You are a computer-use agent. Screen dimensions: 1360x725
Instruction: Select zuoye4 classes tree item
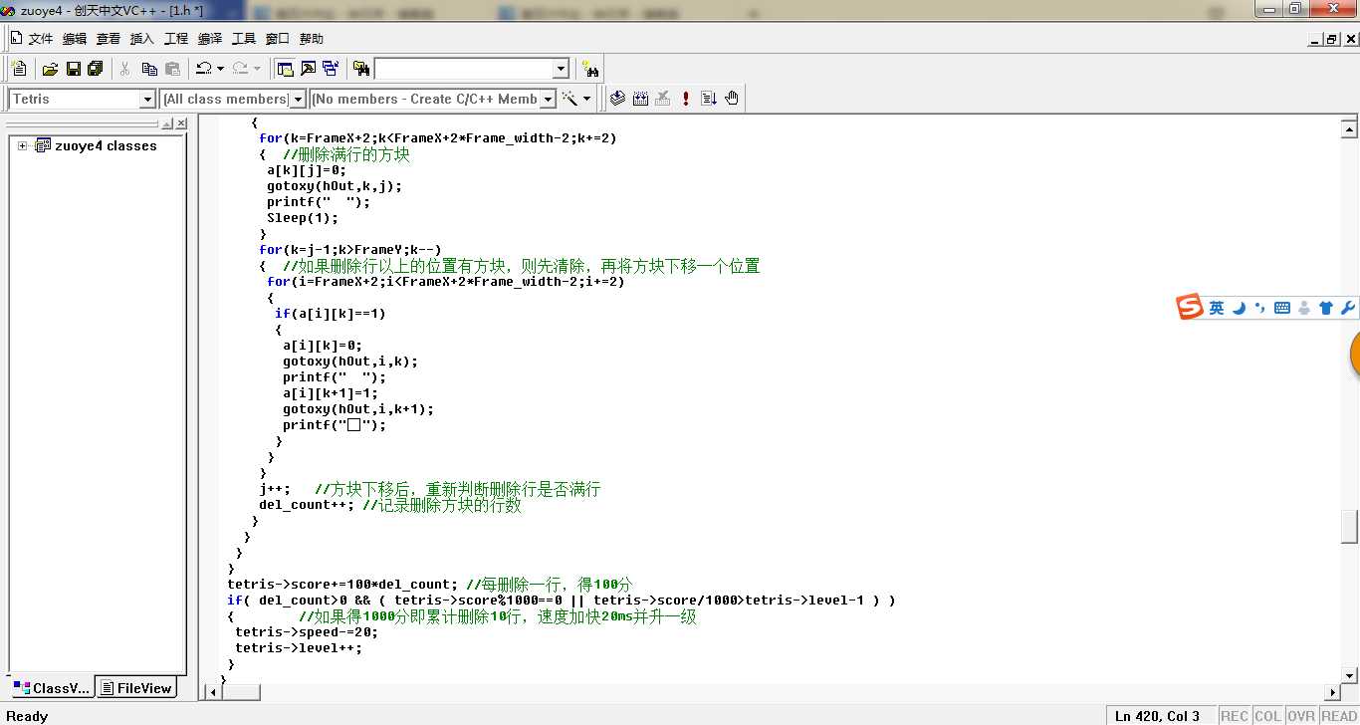pos(106,145)
